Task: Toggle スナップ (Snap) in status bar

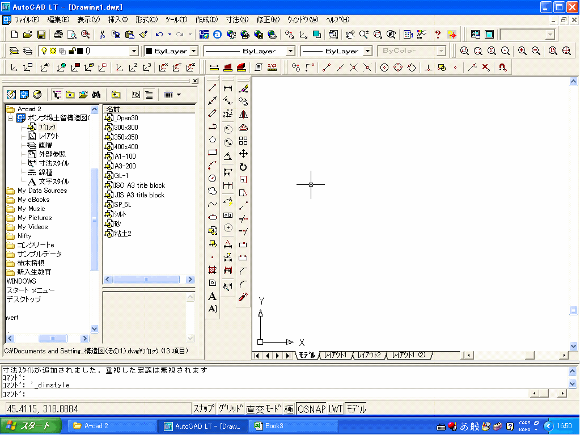Action: pyautogui.click(x=204, y=409)
